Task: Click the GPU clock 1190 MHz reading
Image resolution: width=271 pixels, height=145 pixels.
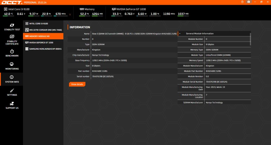Action: pos(169,14)
